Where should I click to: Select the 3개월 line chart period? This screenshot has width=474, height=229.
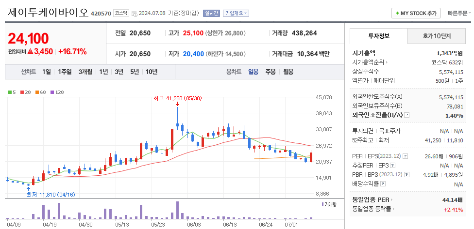(x=85, y=72)
